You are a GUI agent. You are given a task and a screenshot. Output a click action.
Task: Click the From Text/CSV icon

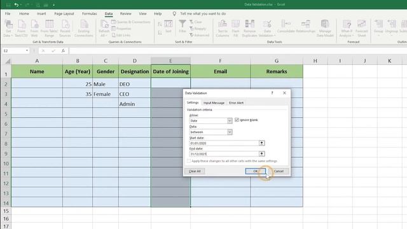tap(22, 28)
